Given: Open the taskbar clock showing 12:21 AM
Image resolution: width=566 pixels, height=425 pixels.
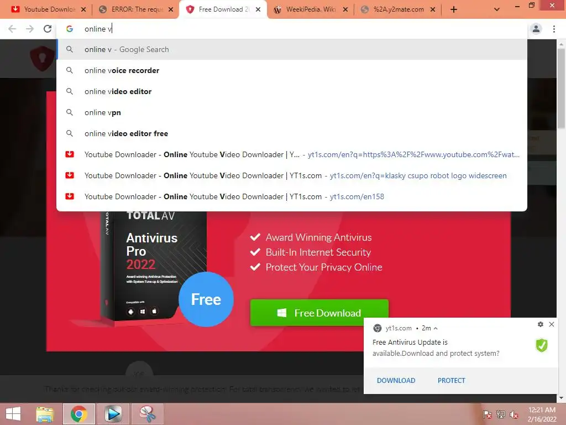Looking at the screenshot, I should click(542, 414).
